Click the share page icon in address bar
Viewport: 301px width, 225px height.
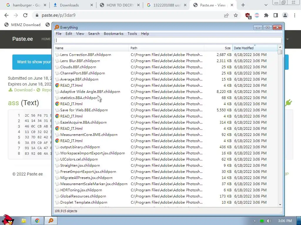[226, 16]
